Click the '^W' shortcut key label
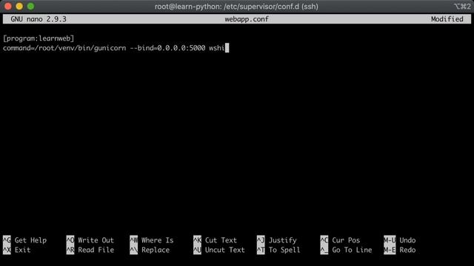Screen dimensions: 474x266 [133, 240]
